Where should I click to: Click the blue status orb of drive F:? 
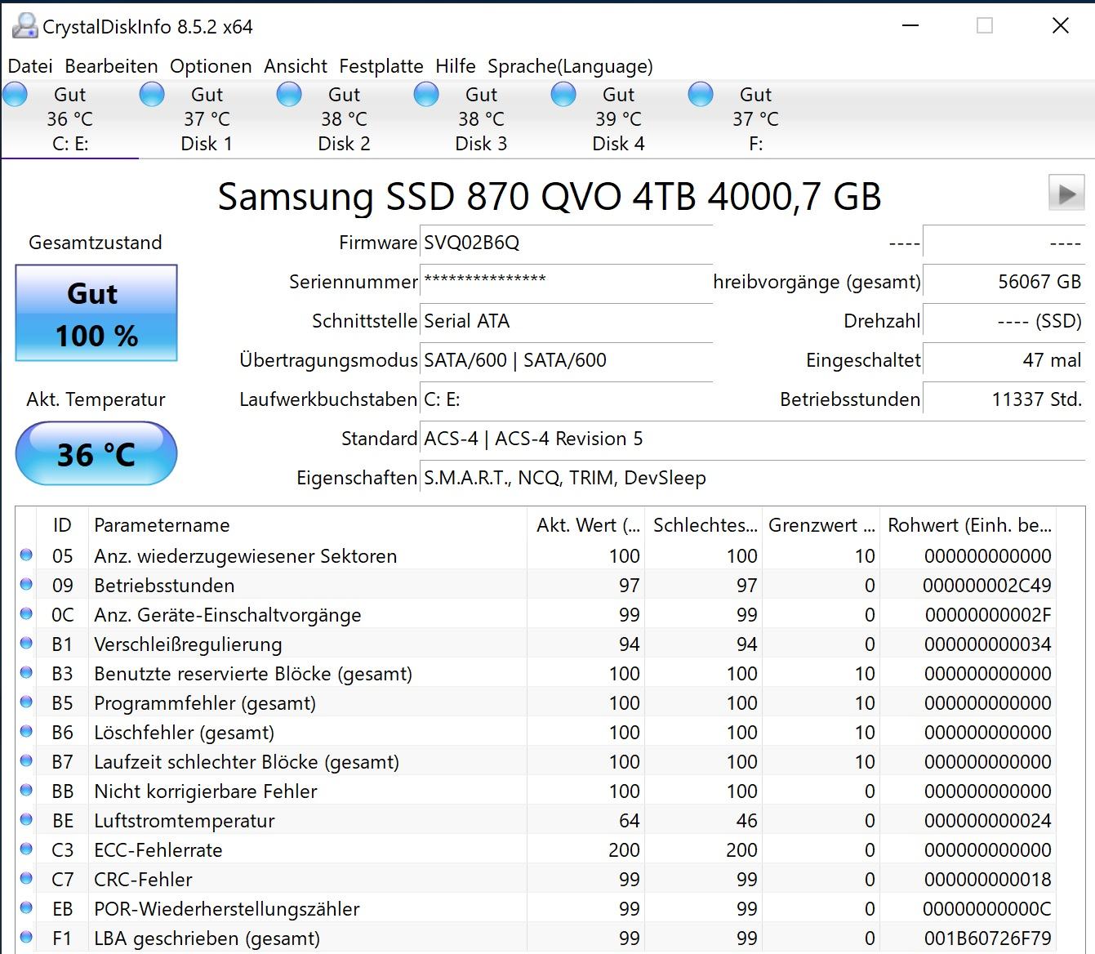click(701, 95)
